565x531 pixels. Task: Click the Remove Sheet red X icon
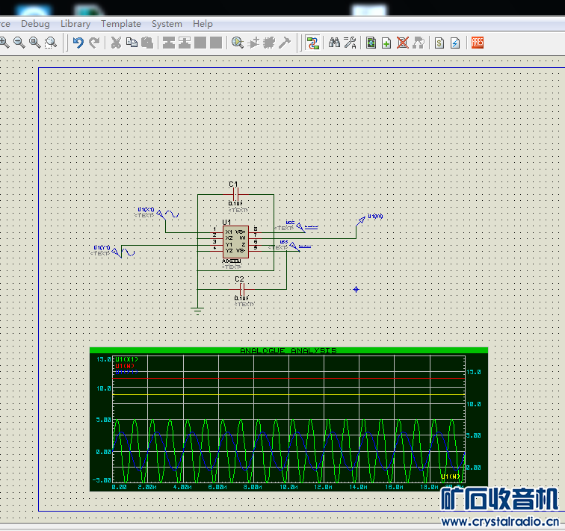(402, 43)
